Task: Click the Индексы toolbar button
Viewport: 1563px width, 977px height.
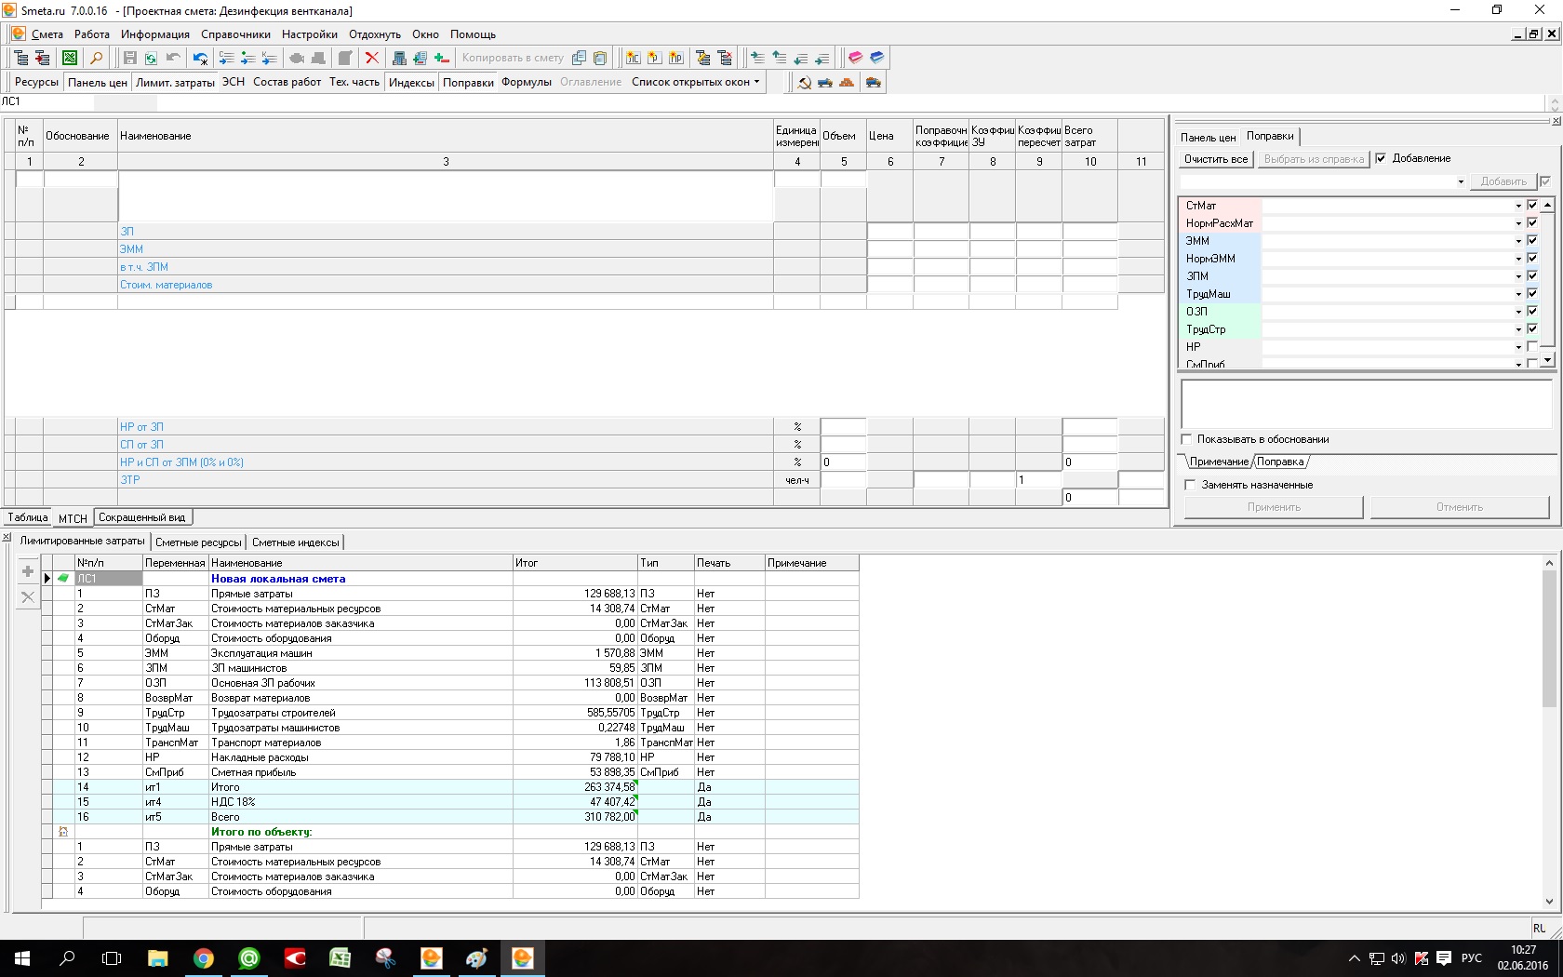Action: coord(411,83)
